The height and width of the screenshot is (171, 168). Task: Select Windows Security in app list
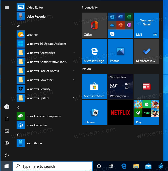tap(38, 89)
